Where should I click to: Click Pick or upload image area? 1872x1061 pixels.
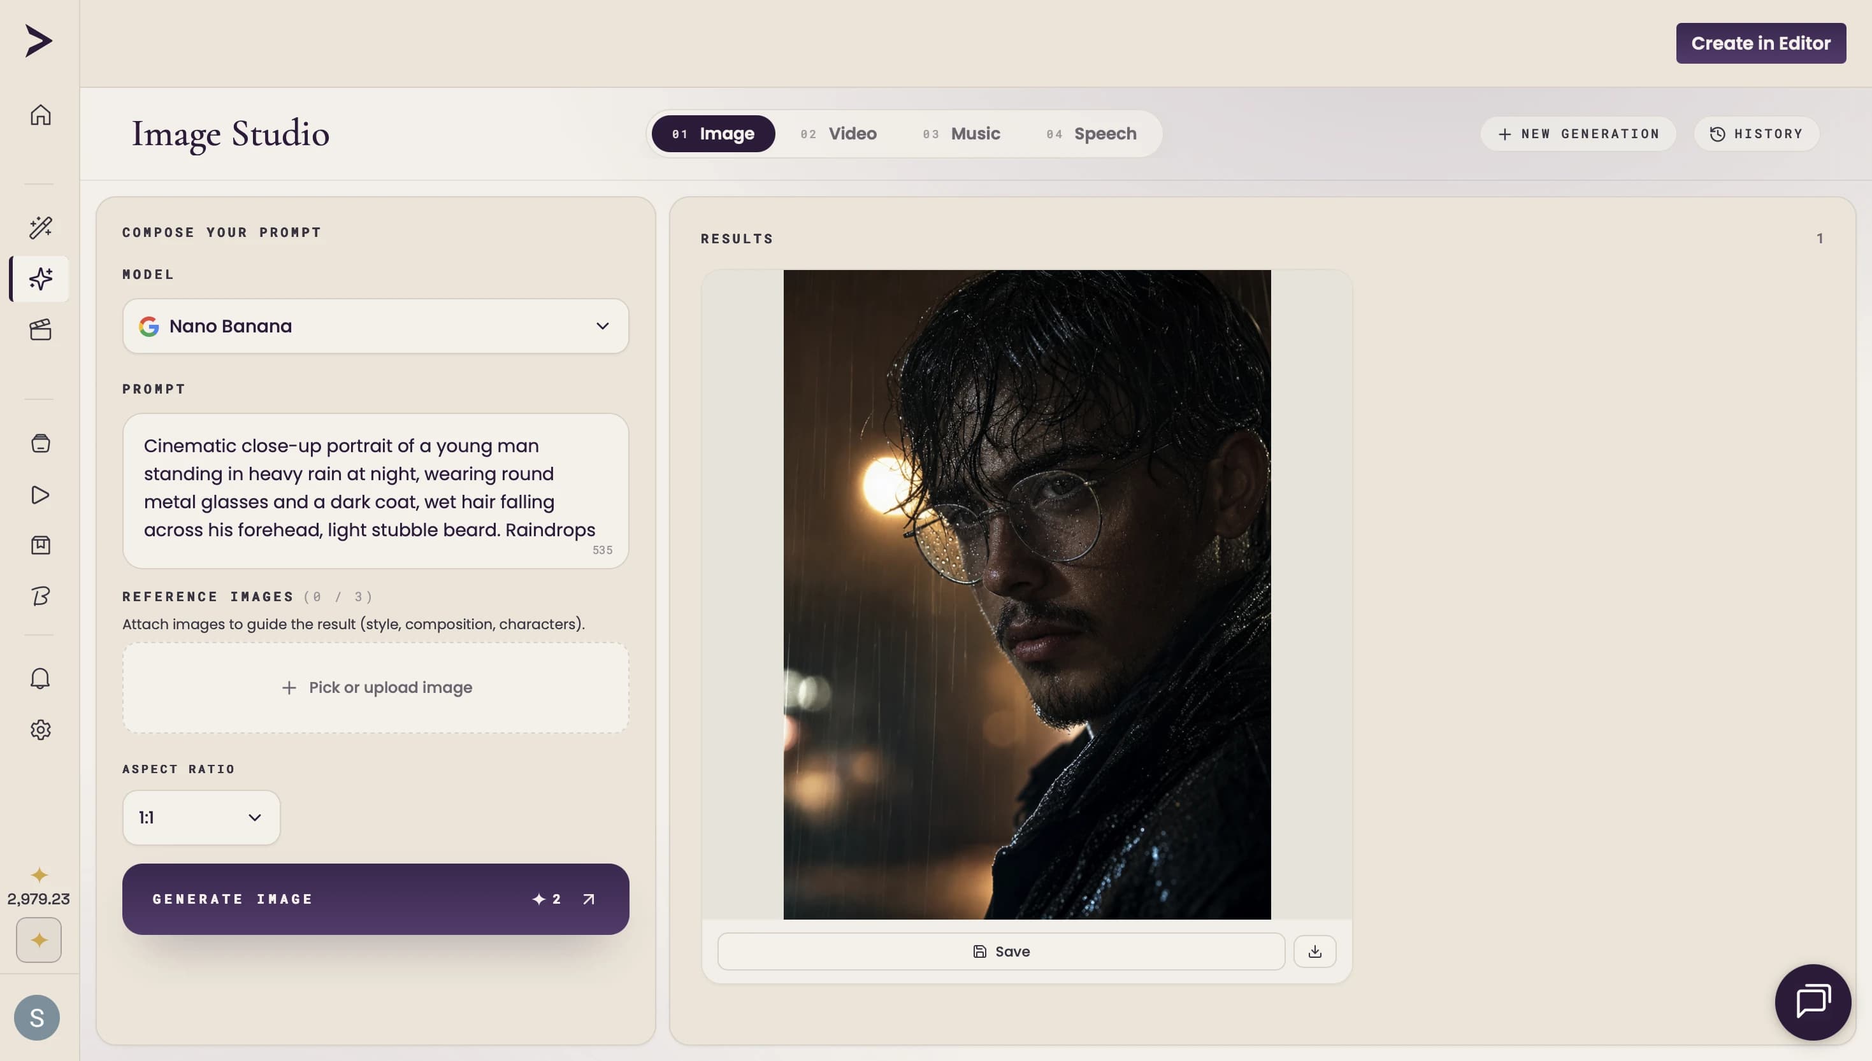click(375, 687)
